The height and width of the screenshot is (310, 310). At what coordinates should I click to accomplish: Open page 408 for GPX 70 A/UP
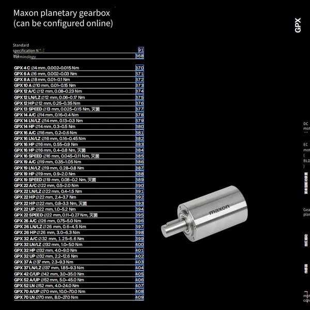(x=139, y=291)
